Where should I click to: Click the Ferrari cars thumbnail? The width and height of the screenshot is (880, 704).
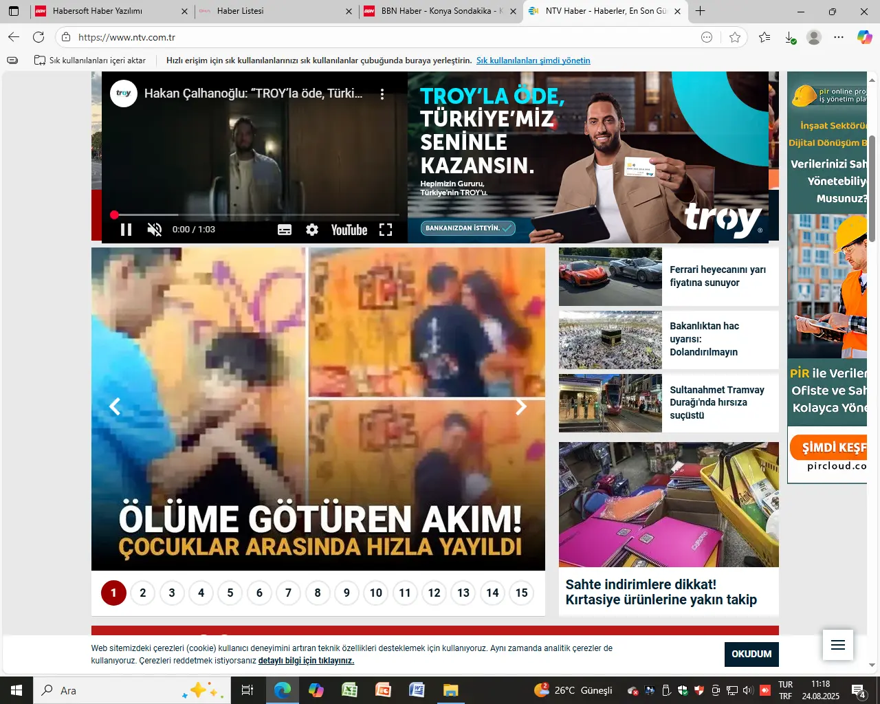pyautogui.click(x=610, y=276)
